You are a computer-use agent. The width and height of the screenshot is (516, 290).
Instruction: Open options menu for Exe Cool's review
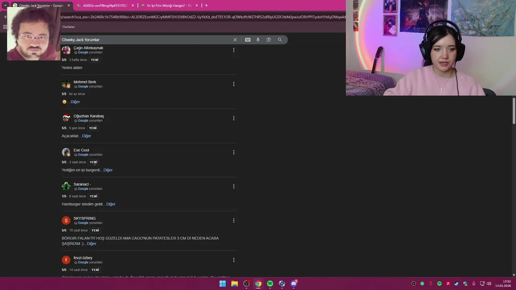click(x=233, y=152)
